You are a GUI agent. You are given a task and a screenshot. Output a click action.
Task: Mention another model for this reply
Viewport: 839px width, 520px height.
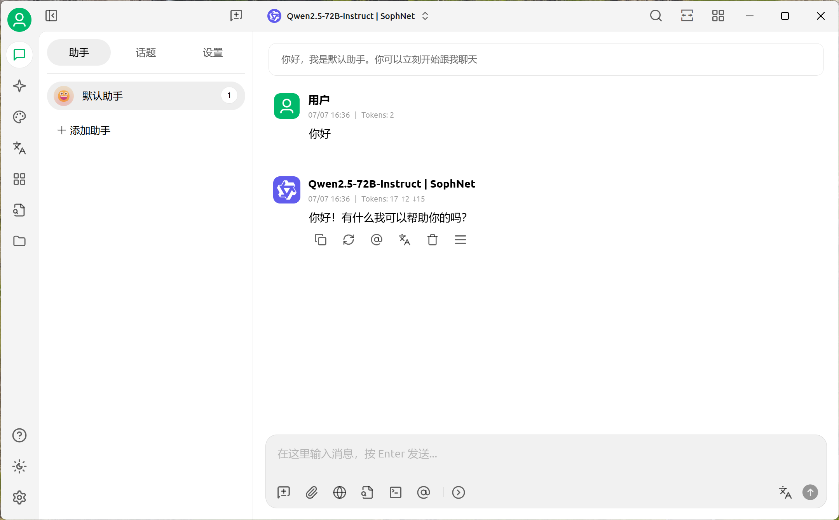click(x=377, y=240)
